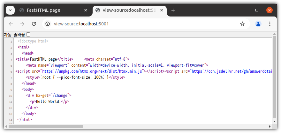This screenshot has width=281, height=133.
Task: Reload the current page
Action: pyautogui.click(x=34, y=24)
